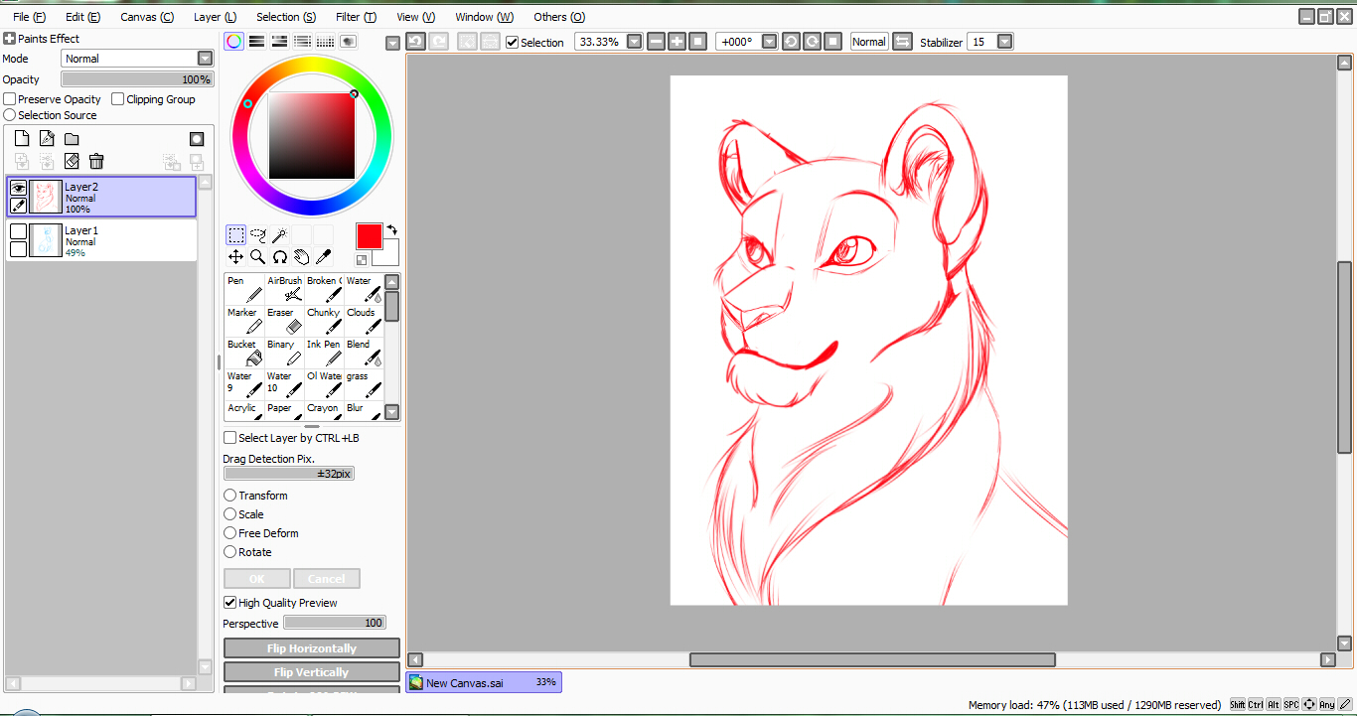
Task: Select the Bucket fill tool
Action: (243, 353)
